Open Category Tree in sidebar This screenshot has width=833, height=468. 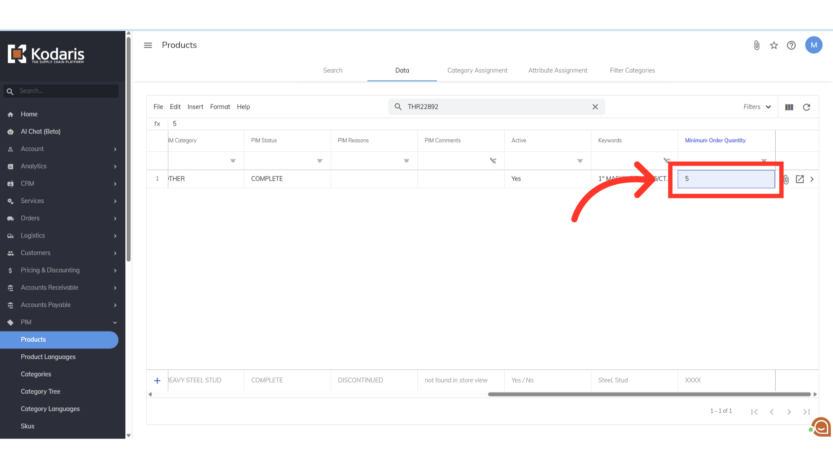coord(40,391)
